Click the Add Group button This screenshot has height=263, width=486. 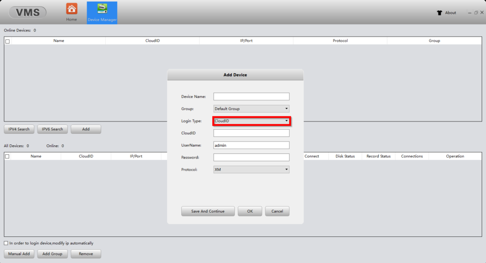(52, 254)
